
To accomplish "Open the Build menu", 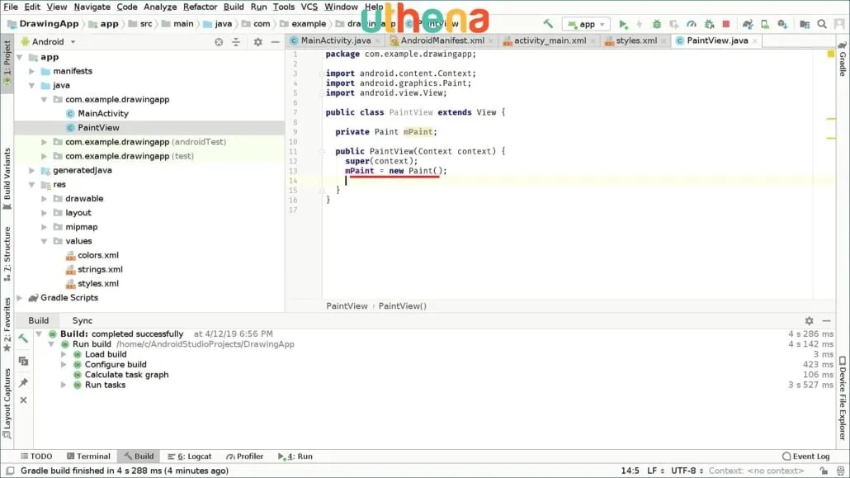I will tap(234, 7).
